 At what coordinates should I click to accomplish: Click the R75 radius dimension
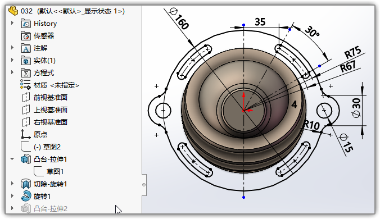[x=353, y=52]
